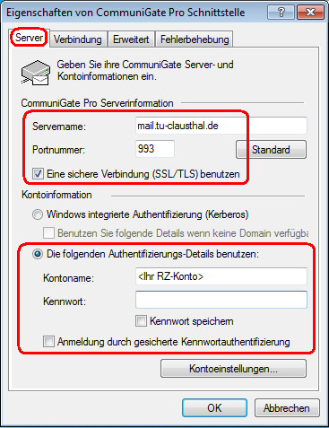Choose Die folgenden Authentifizierungs-Details benutzen option
Screen dimensions: 329x428
coord(38,254)
